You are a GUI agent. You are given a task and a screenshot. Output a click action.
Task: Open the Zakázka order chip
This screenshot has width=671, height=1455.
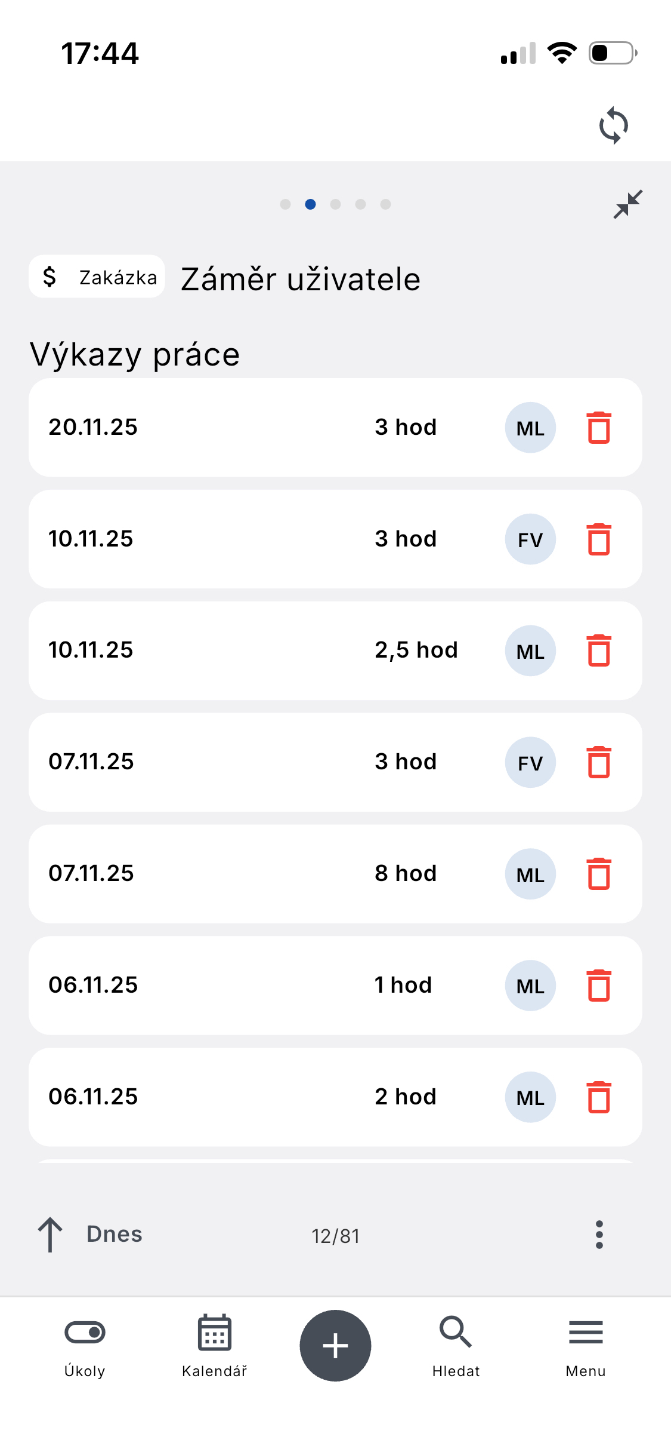(x=97, y=277)
